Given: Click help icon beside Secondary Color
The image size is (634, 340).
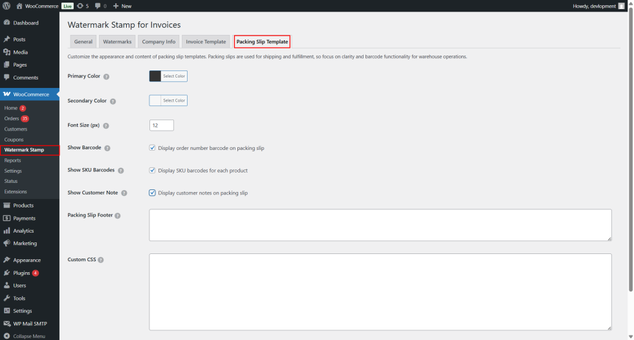Looking at the screenshot, I should click(113, 101).
